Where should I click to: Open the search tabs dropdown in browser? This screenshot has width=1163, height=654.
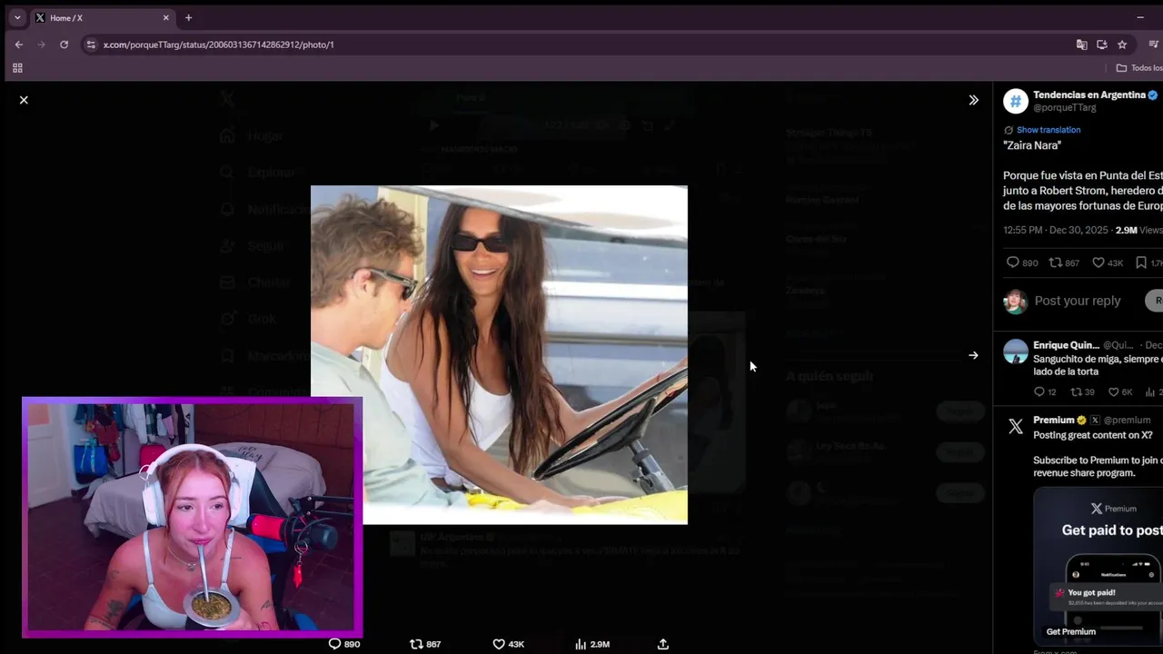pyautogui.click(x=16, y=17)
